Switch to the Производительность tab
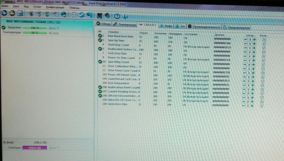 click(x=204, y=27)
